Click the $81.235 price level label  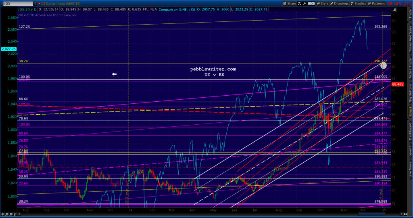point(381,172)
